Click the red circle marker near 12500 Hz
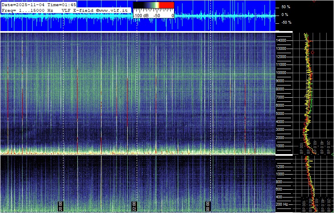 click(x=313, y=52)
